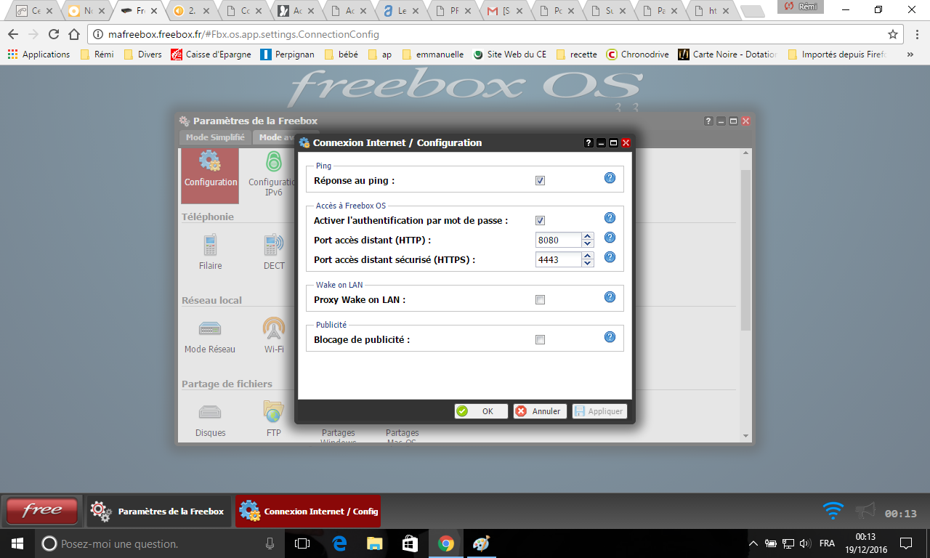The width and height of the screenshot is (930, 558).
Task: Click the Cortana search box
Action: click(159, 543)
